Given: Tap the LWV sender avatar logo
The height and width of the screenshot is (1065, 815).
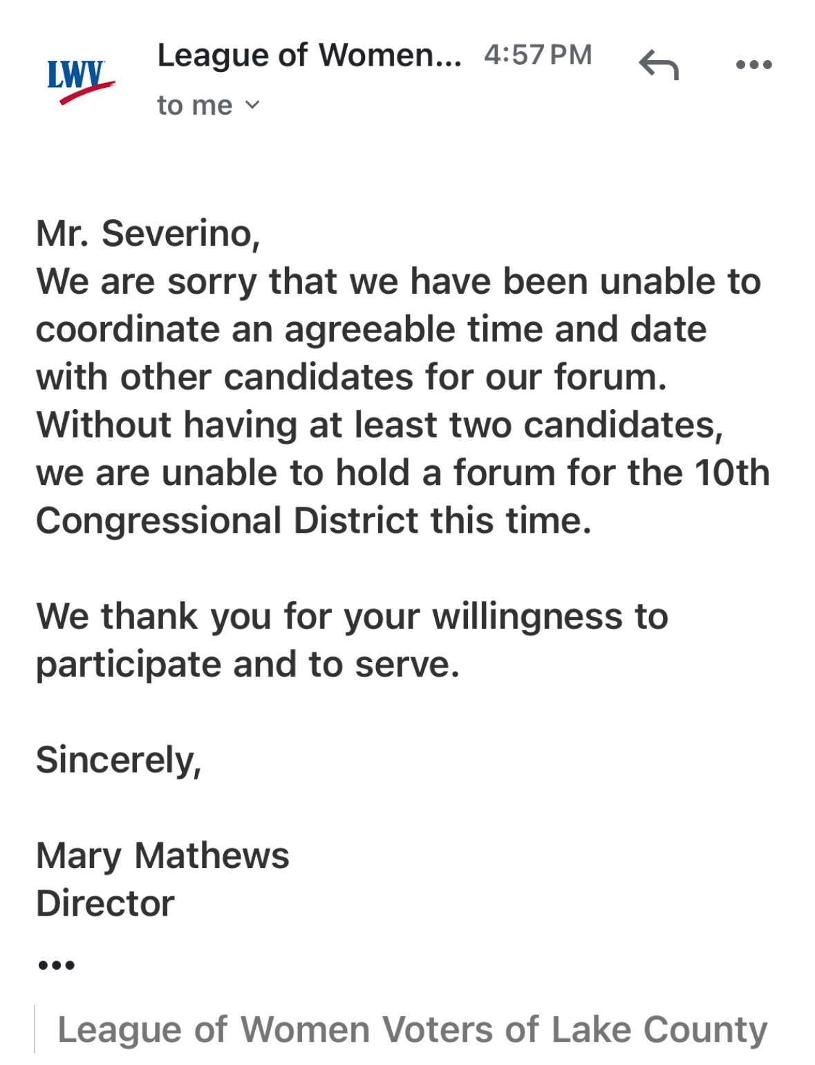Looking at the screenshot, I should pos(80,80).
